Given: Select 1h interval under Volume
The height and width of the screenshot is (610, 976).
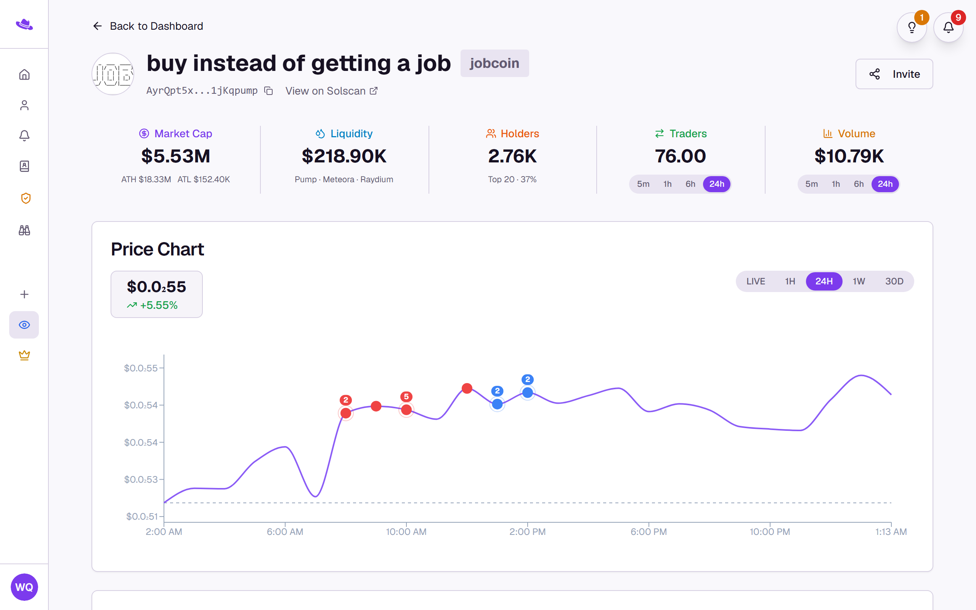Looking at the screenshot, I should (836, 184).
